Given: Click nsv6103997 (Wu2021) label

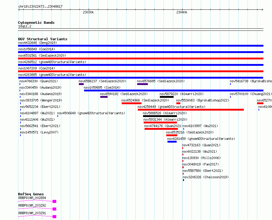Looking at the screenshot, I should (x=200, y=126).
